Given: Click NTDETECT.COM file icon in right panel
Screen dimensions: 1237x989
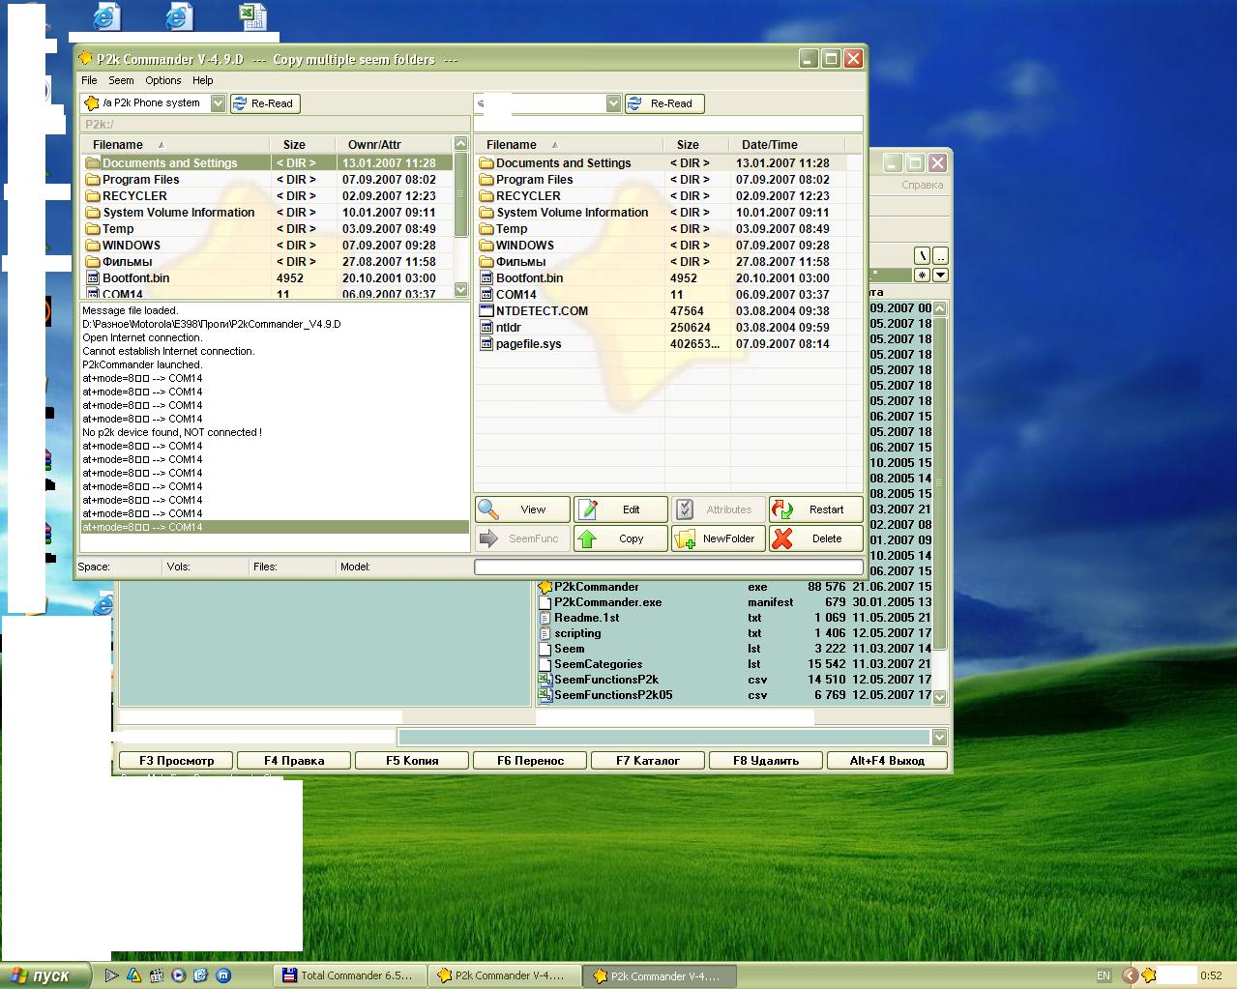Looking at the screenshot, I should [487, 311].
